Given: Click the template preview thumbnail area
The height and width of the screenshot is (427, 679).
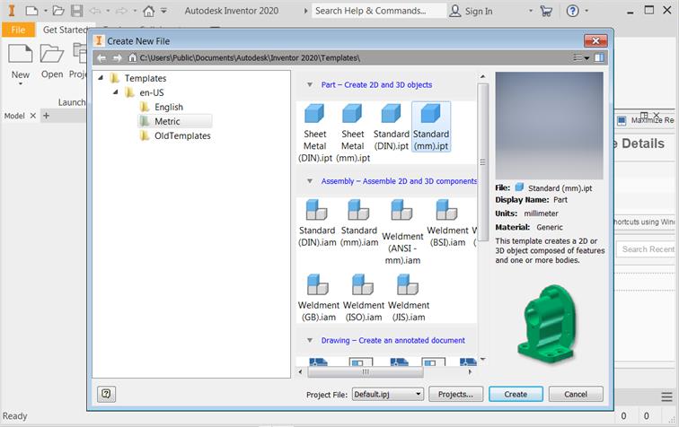Looking at the screenshot, I should [x=549, y=126].
